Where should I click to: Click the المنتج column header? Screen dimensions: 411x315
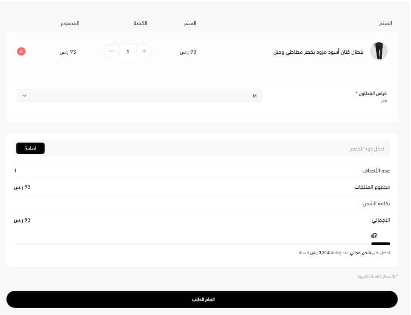385,23
